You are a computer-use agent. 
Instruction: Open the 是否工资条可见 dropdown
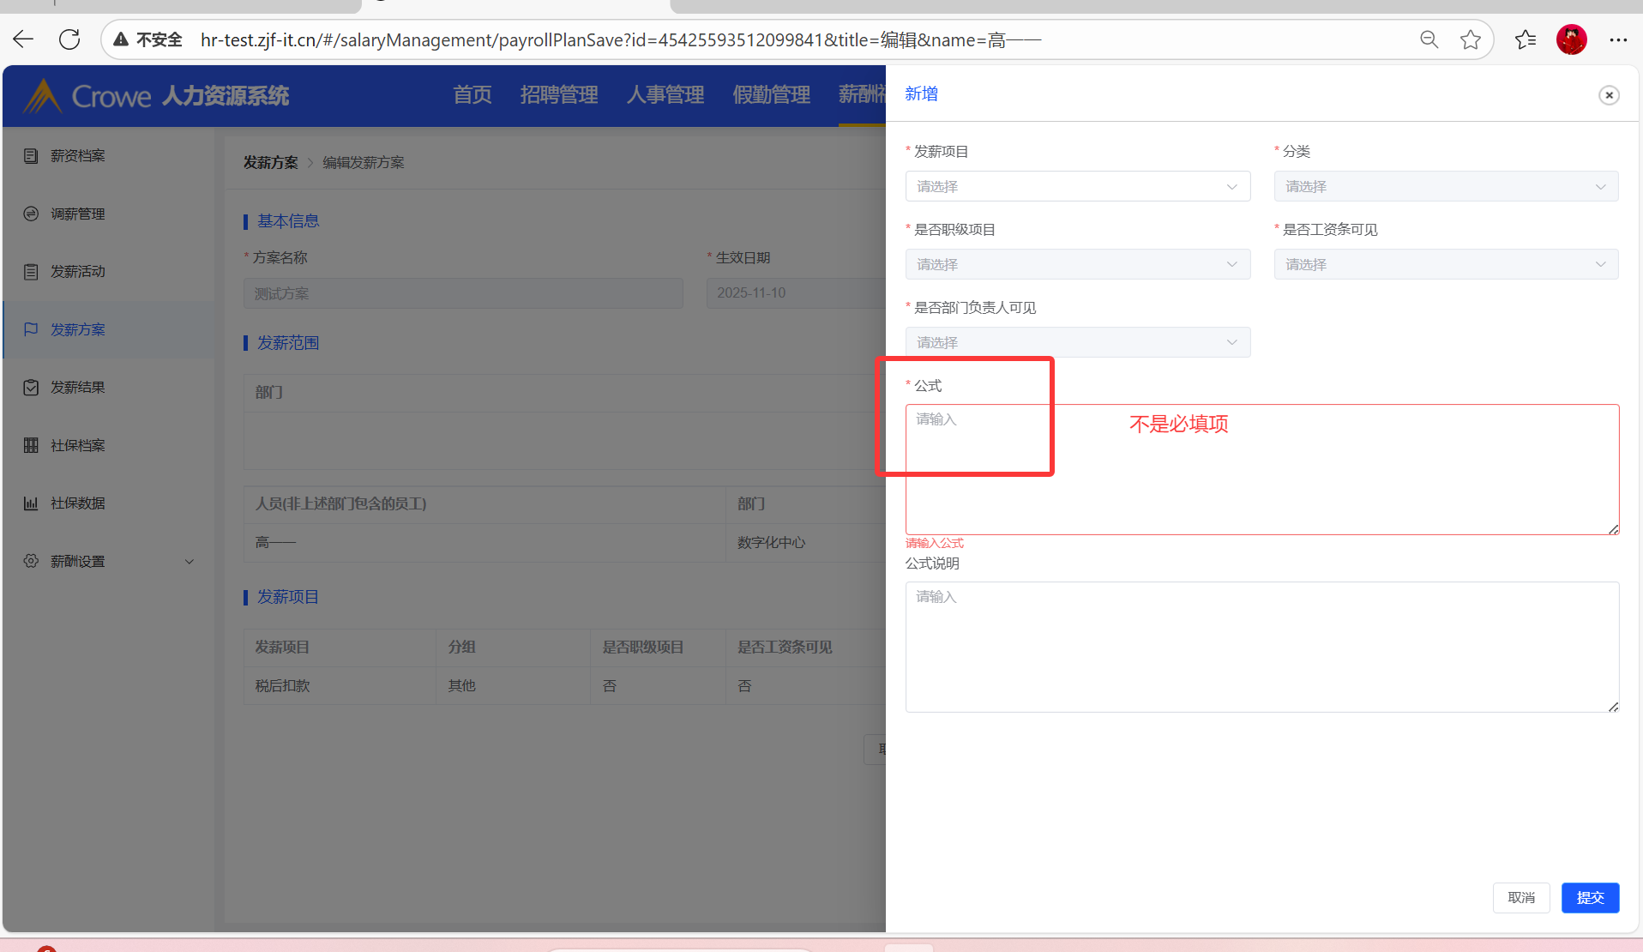[x=1446, y=264]
